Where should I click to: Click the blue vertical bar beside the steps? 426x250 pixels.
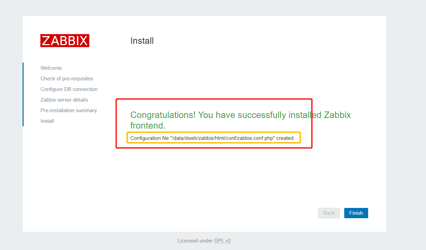coord(23,94)
